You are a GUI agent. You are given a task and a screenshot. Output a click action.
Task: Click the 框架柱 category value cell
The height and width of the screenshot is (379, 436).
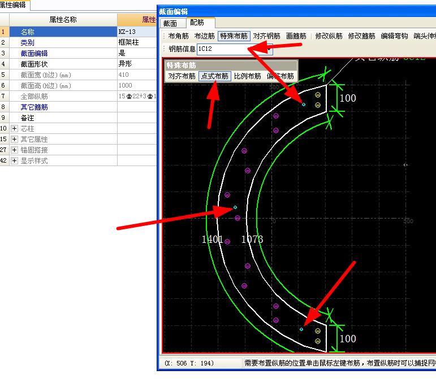[x=137, y=42]
